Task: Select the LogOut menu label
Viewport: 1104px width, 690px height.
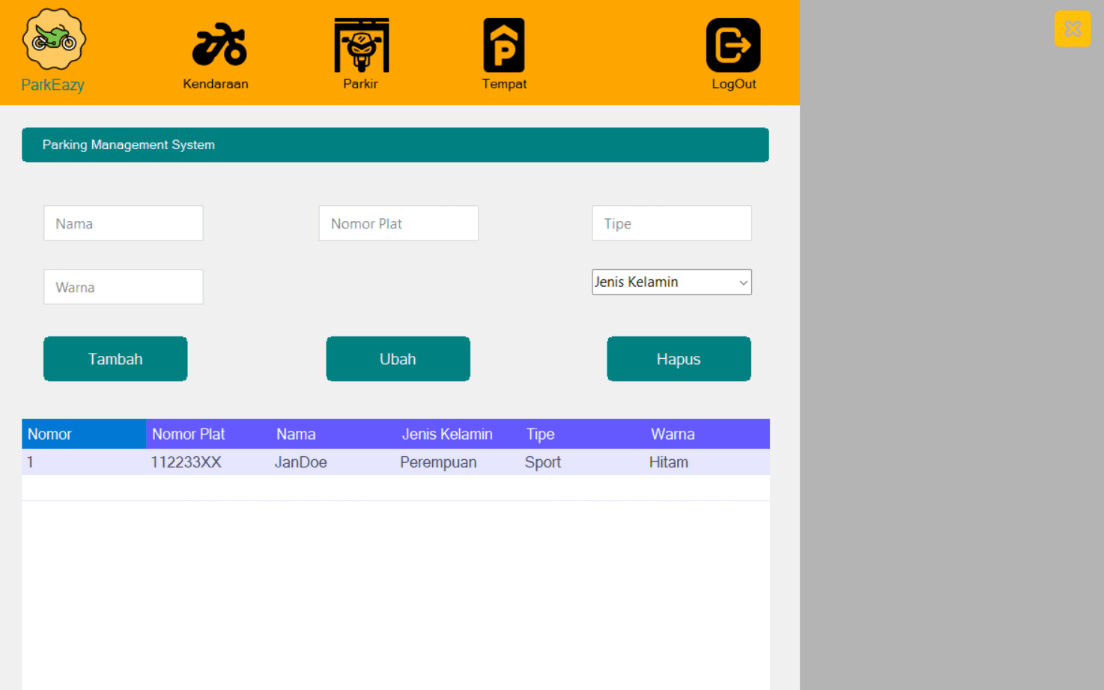Action: coord(734,84)
